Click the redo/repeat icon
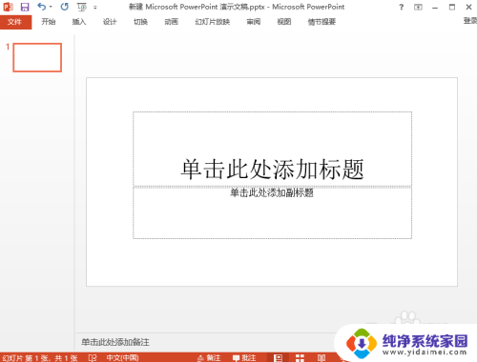This screenshot has height=362, width=477. tap(65, 7)
